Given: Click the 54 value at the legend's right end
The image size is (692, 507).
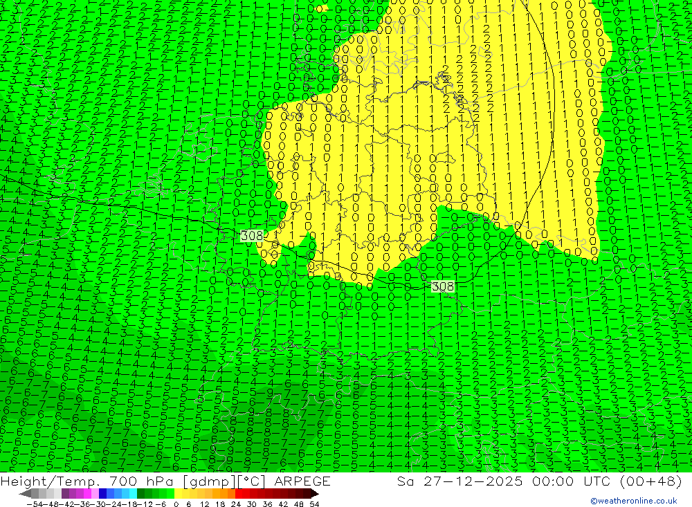Looking at the screenshot, I should [314, 504].
